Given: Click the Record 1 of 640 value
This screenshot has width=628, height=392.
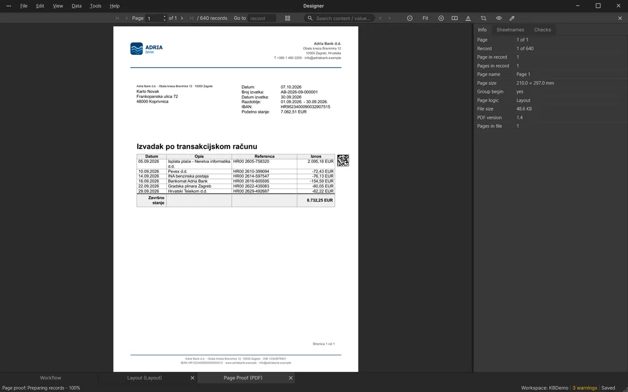Looking at the screenshot, I should [525, 48].
